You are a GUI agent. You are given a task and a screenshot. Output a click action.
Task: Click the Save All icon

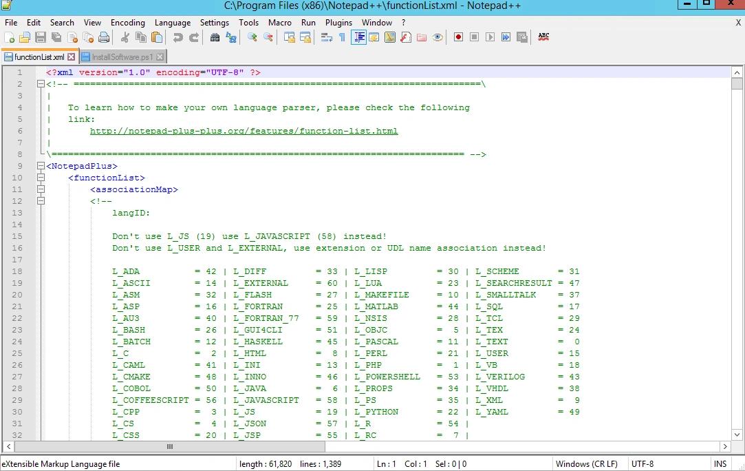click(56, 38)
